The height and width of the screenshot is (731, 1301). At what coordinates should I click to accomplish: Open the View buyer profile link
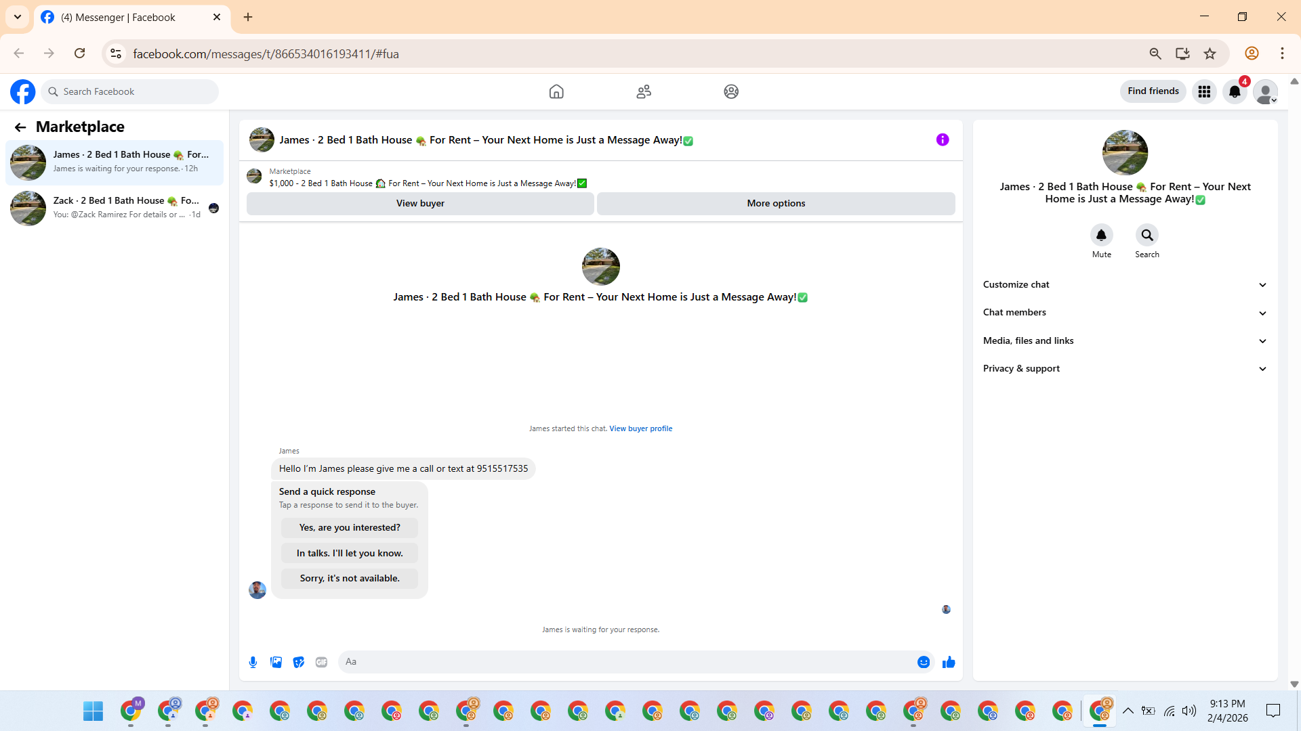[x=640, y=428]
